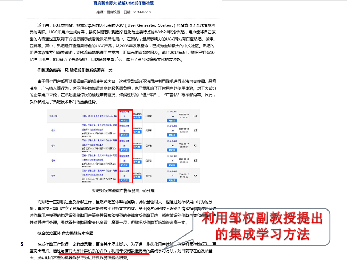Viewport: 347px width, 262px height.
Task: Click the phrase User Generated Content
Action: pos(150,25)
